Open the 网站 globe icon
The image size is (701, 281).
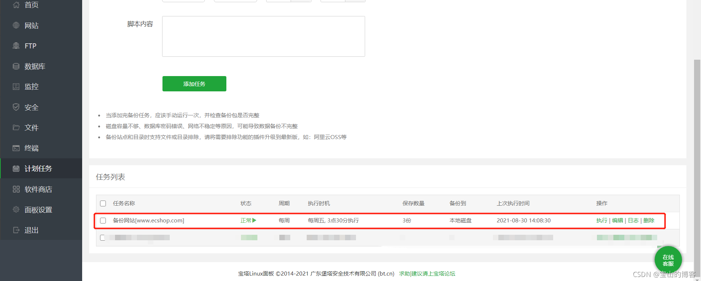[16, 25]
